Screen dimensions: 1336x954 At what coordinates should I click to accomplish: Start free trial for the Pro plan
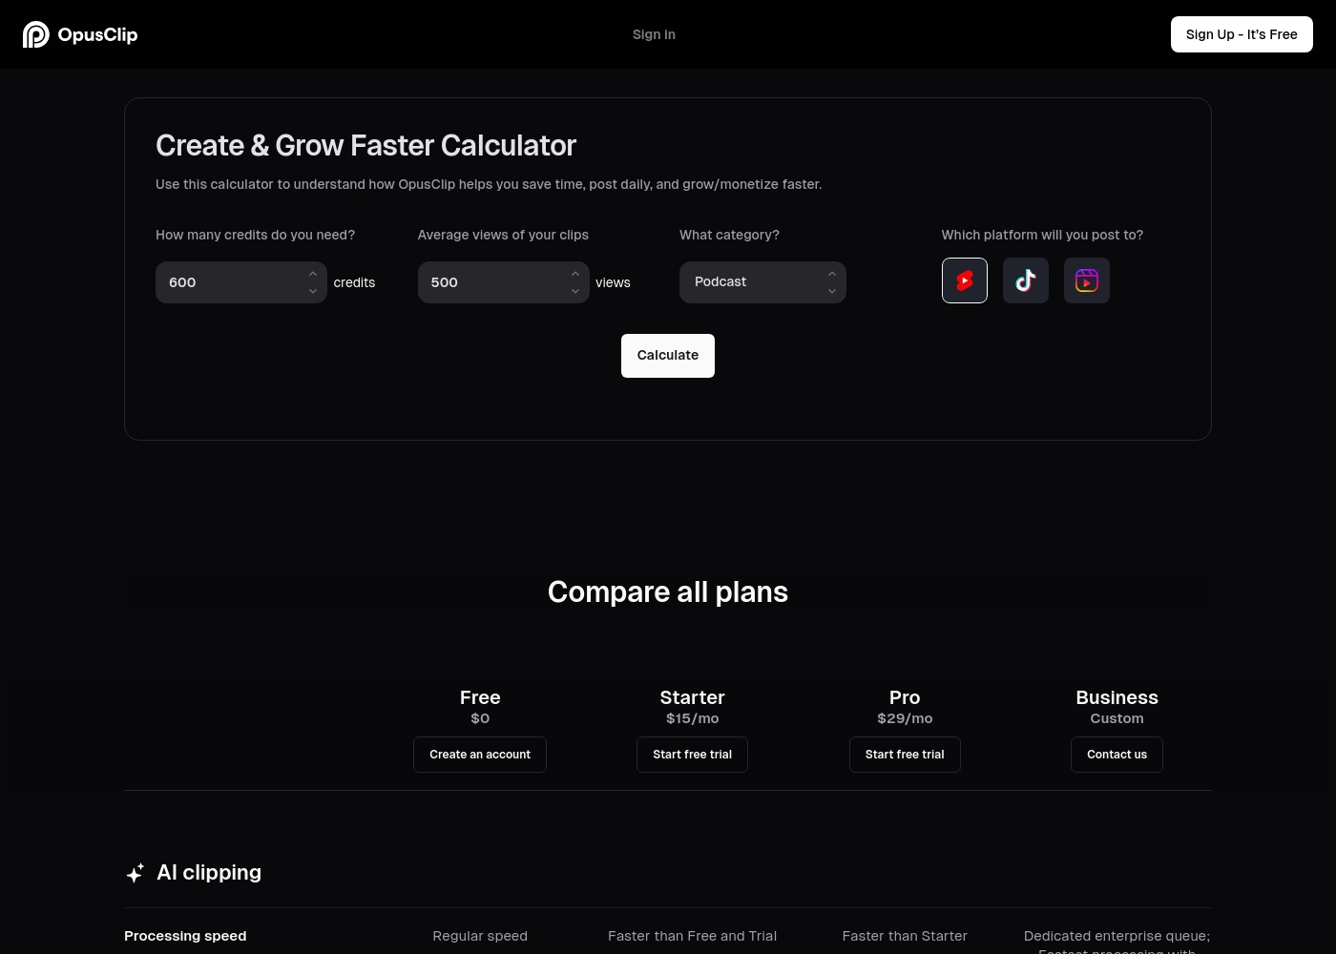pos(905,755)
